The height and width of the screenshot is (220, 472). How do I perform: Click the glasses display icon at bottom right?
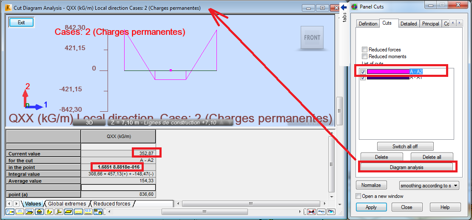pos(321,212)
